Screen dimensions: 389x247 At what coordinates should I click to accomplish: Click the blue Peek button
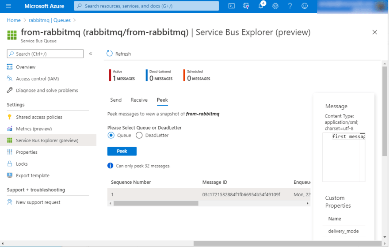click(122, 151)
